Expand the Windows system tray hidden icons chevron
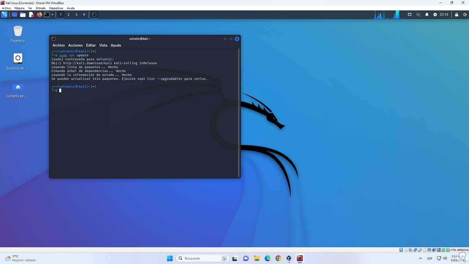This screenshot has height=264, width=469. 421,258
